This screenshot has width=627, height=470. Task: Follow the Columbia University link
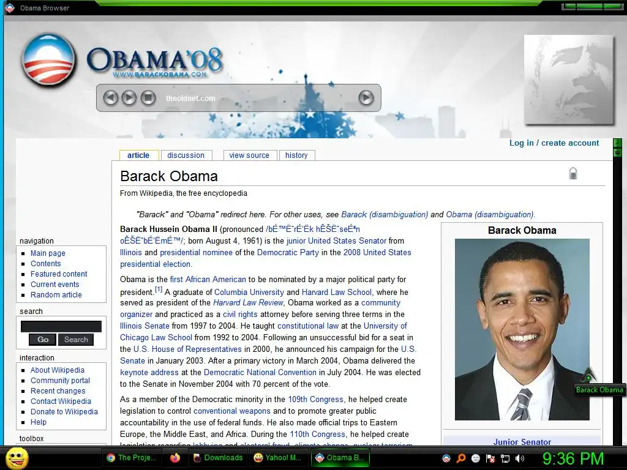click(x=249, y=292)
